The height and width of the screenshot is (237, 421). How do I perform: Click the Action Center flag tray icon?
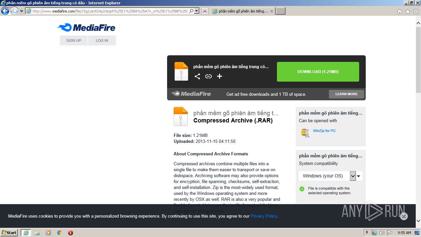(389, 233)
